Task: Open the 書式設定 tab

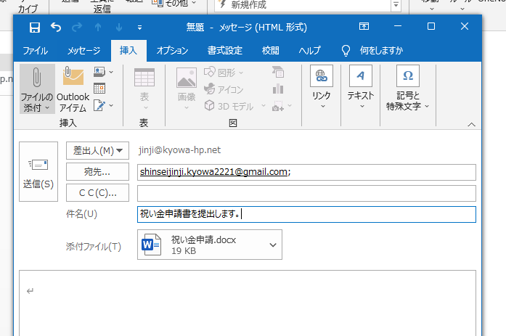Action: [x=224, y=51]
